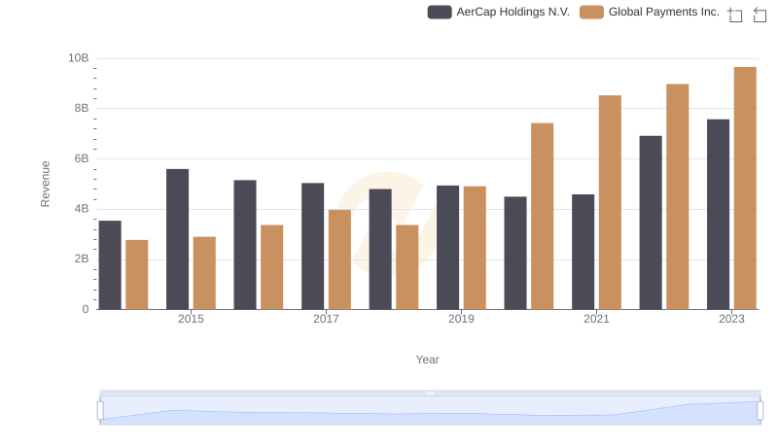This screenshot has height=448, width=778.
Task: Click the 2020 Global Payments orange bar
Action: [543, 217]
